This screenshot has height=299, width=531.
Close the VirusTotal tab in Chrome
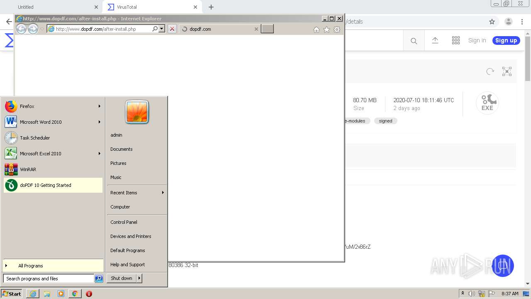[195, 7]
